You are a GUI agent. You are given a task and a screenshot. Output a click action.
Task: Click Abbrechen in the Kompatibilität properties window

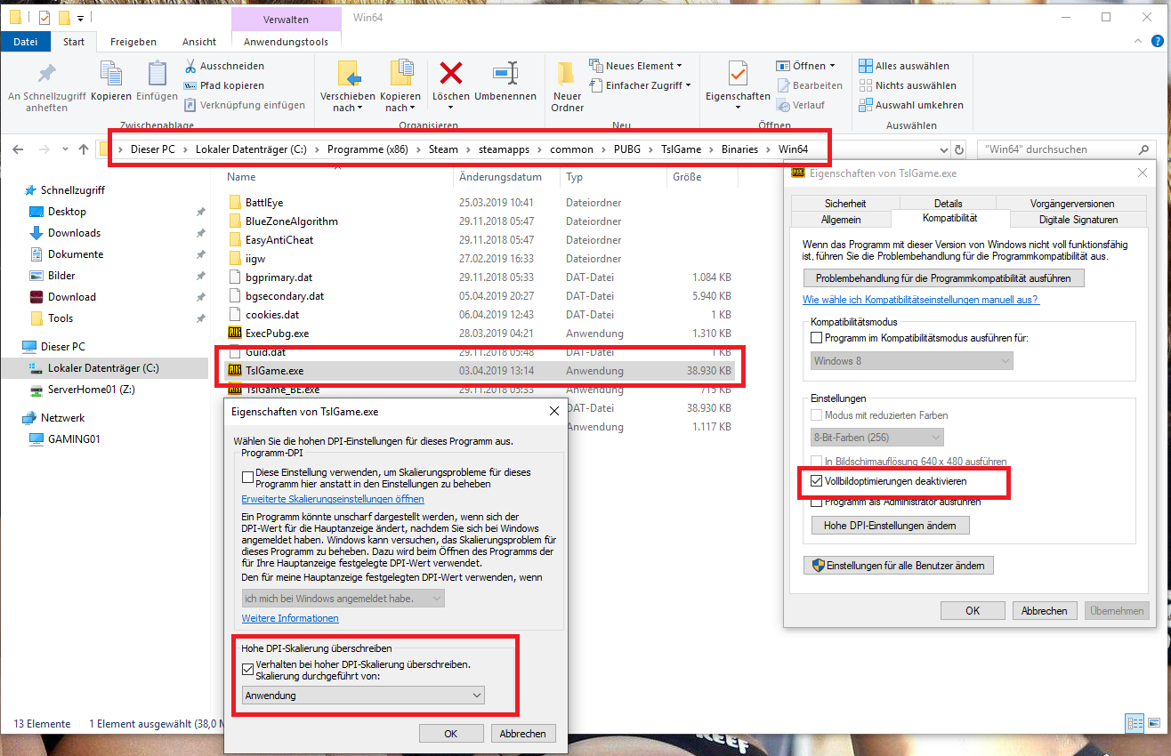click(1045, 611)
